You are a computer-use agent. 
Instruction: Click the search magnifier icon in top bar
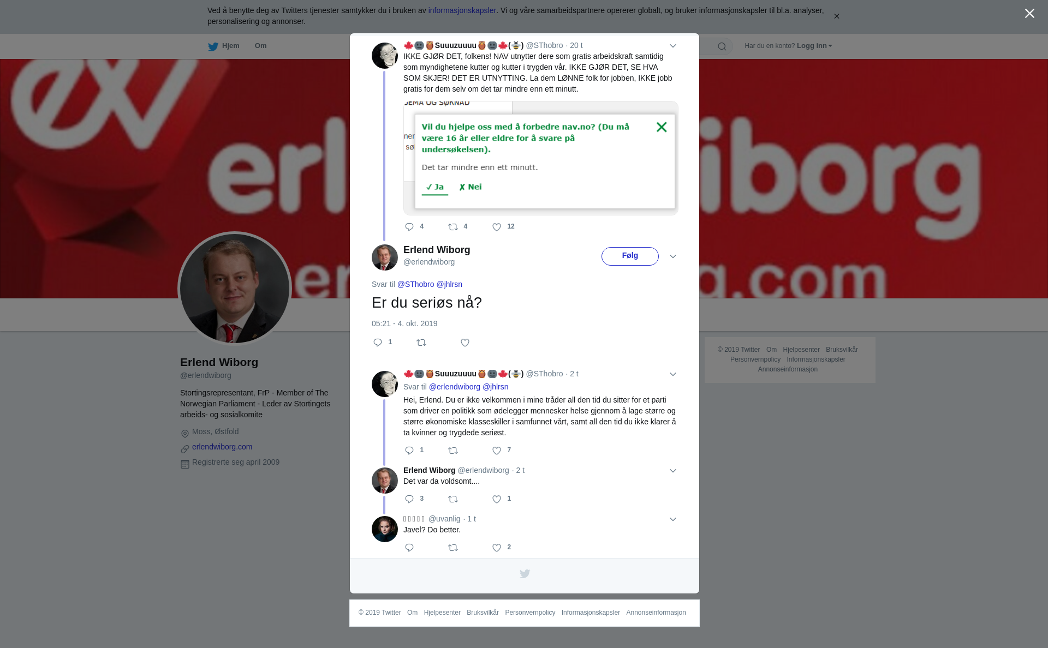(722, 46)
